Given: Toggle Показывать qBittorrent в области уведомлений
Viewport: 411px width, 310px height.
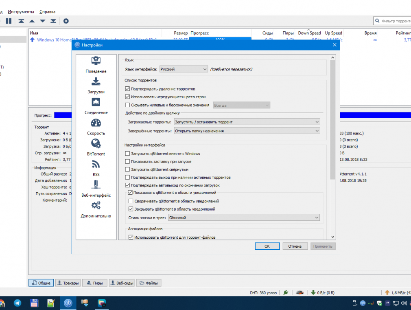Looking at the screenshot, I should click(130, 192).
